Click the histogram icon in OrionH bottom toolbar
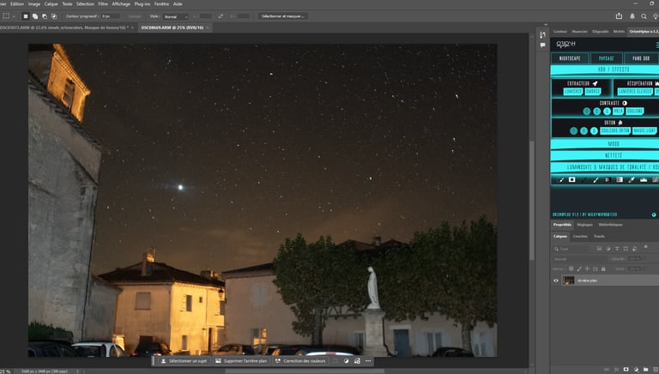The width and height of the screenshot is (659, 374). pos(644,180)
